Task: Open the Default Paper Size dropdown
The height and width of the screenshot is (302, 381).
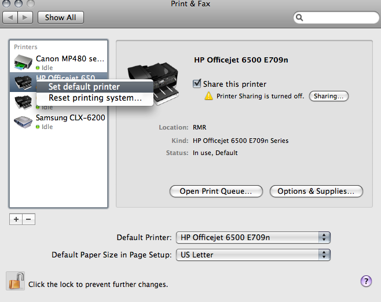Action: click(253, 255)
